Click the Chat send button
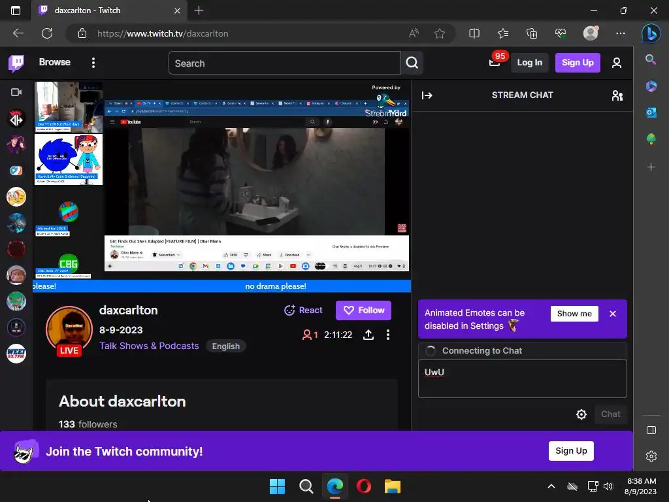Viewport: 669px width, 502px height. [x=611, y=414]
